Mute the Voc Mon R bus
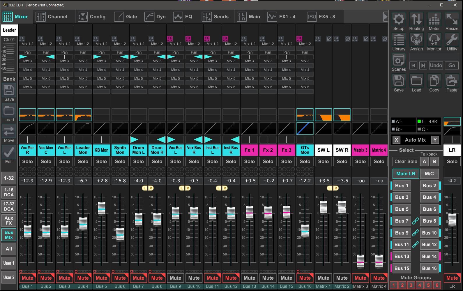Screen dimensions: 463x291 click(27, 278)
